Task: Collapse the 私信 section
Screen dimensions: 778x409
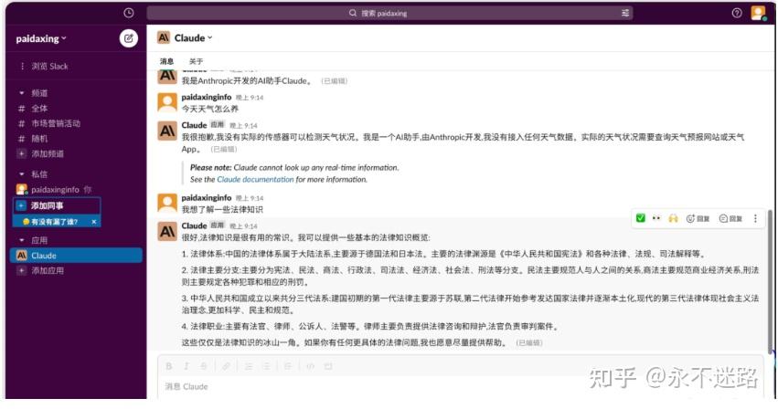Action: 21,174
